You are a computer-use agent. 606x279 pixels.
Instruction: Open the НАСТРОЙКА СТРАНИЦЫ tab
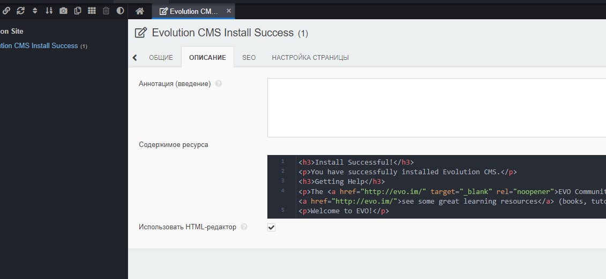coord(310,58)
